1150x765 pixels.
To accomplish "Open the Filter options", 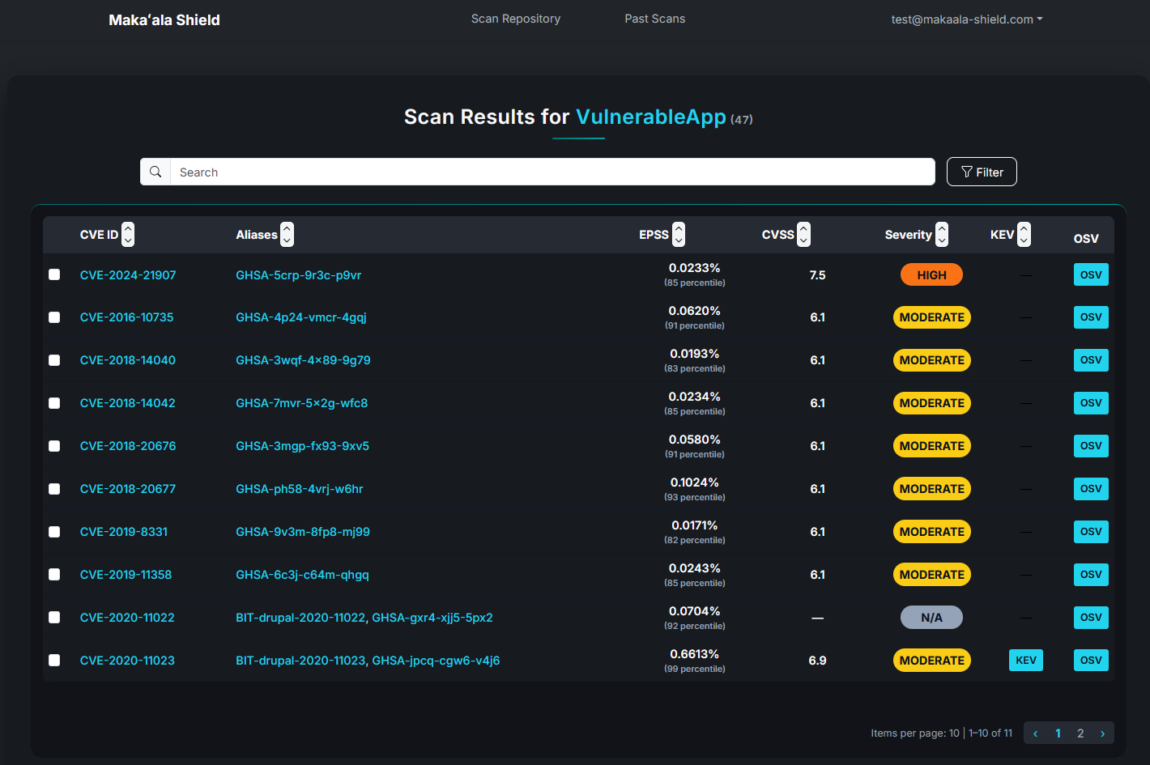I will point(981,172).
